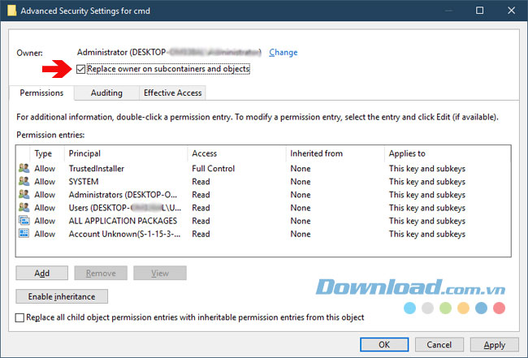This screenshot has height=358, width=528.
Task: Click the folder icon in title bar
Action: coord(12,11)
